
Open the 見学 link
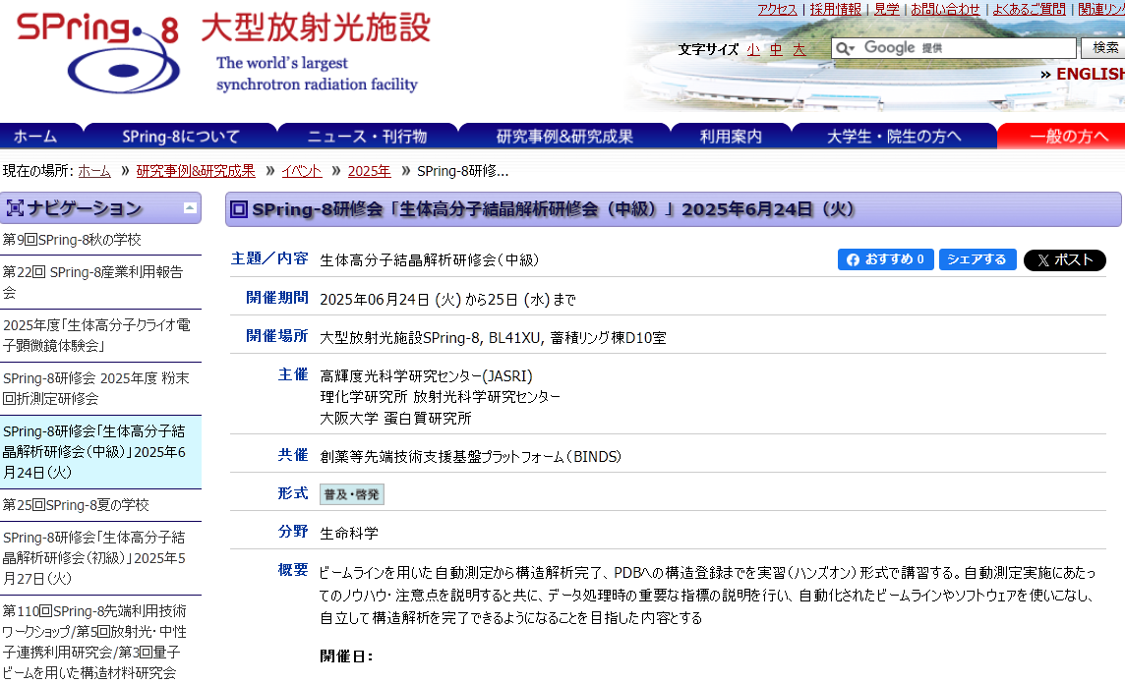[x=886, y=9]
